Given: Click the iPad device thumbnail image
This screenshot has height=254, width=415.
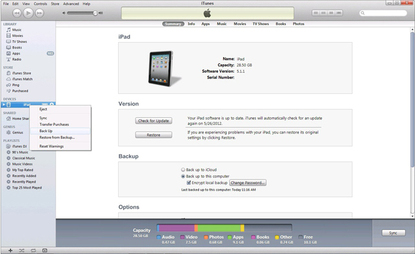Looking at the screenshot, I should 164,68.
